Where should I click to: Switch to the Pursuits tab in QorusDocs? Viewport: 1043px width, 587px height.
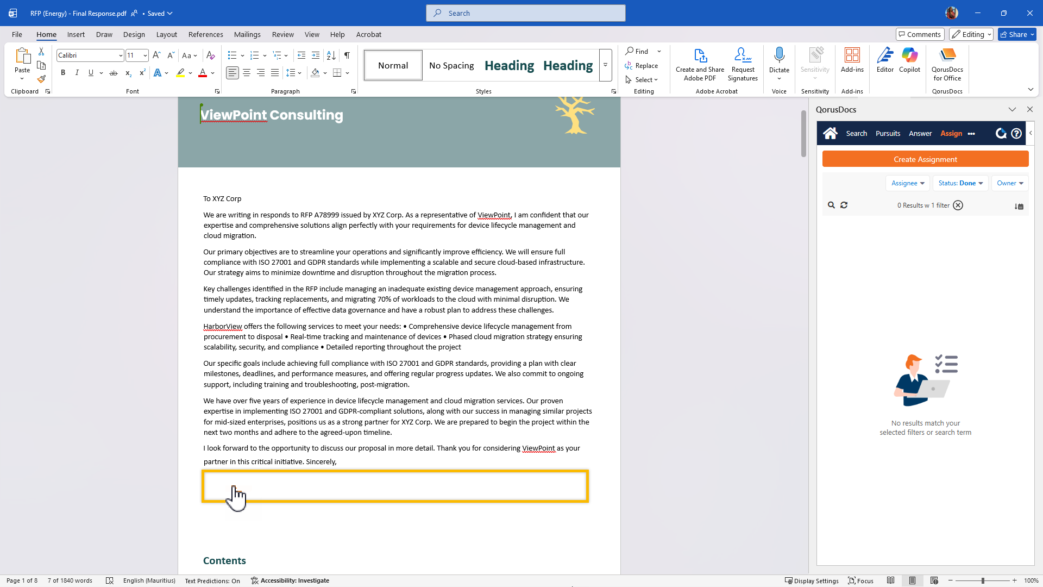pyautogui.click(x=888, y=133)
